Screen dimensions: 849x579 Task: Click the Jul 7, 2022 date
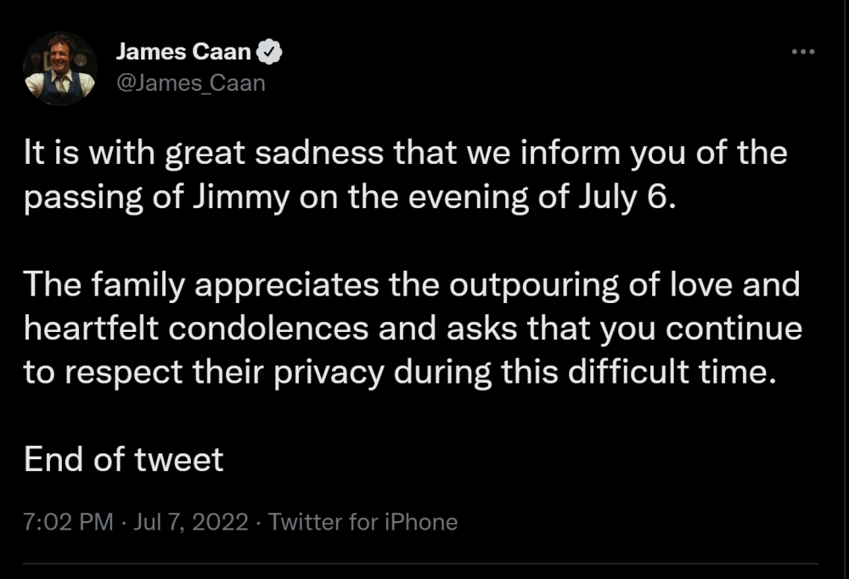click(x=191, y=522)
